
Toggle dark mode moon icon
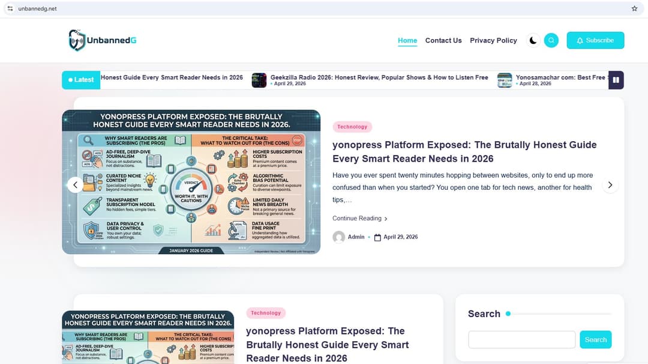(x=533, y=40)
